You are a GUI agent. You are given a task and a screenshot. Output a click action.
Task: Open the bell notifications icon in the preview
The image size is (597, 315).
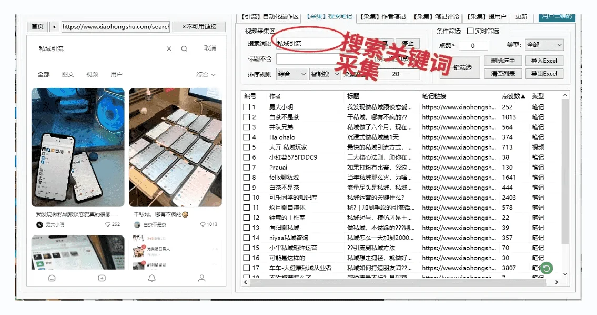pos(152,279)
